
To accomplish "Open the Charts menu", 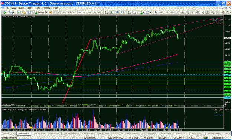I will point(30,8).
